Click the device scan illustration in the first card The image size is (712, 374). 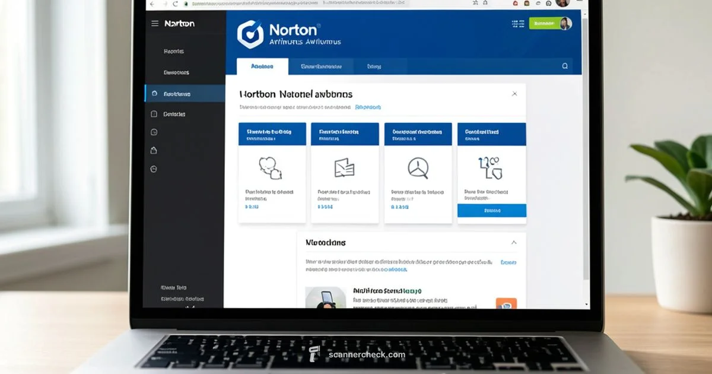click(271, 169)
